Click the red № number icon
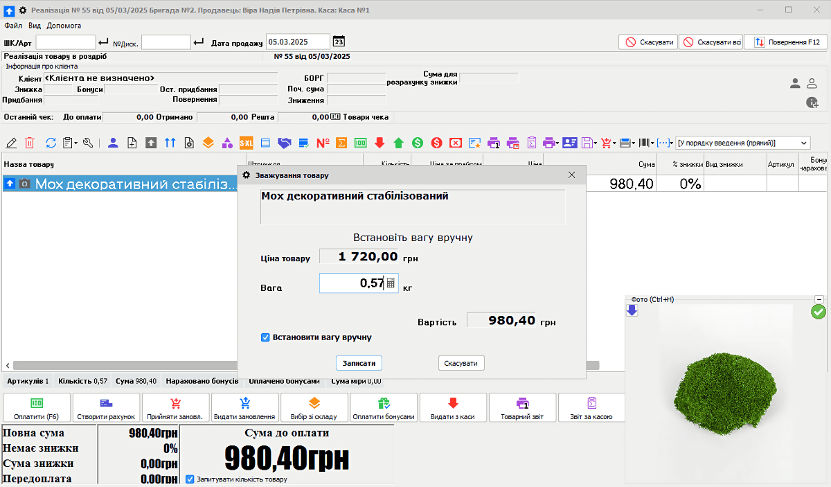 point(323,143)
